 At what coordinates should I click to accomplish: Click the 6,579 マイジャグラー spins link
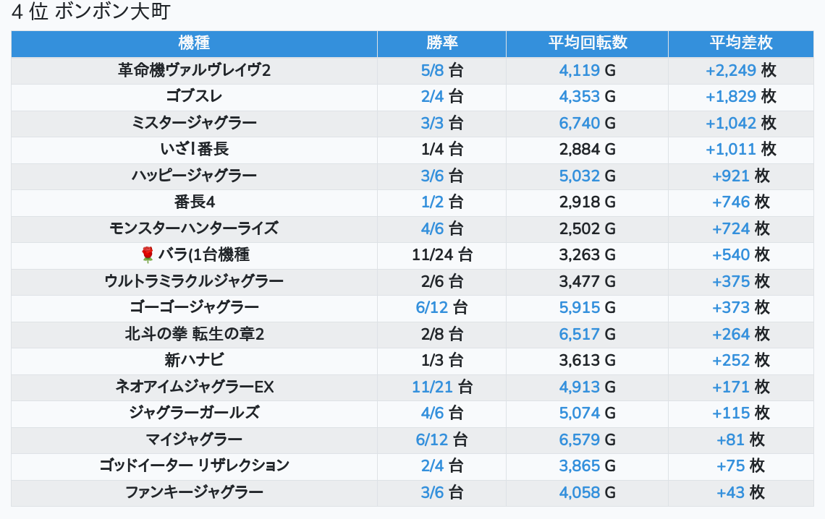579,439
